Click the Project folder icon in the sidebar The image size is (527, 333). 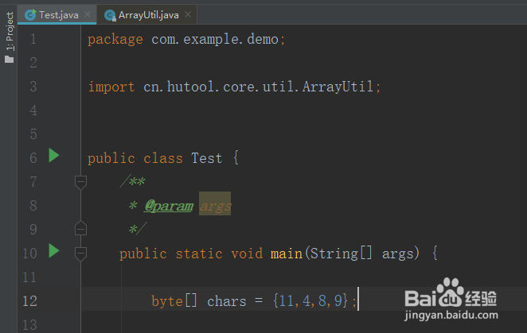[9, 59]
